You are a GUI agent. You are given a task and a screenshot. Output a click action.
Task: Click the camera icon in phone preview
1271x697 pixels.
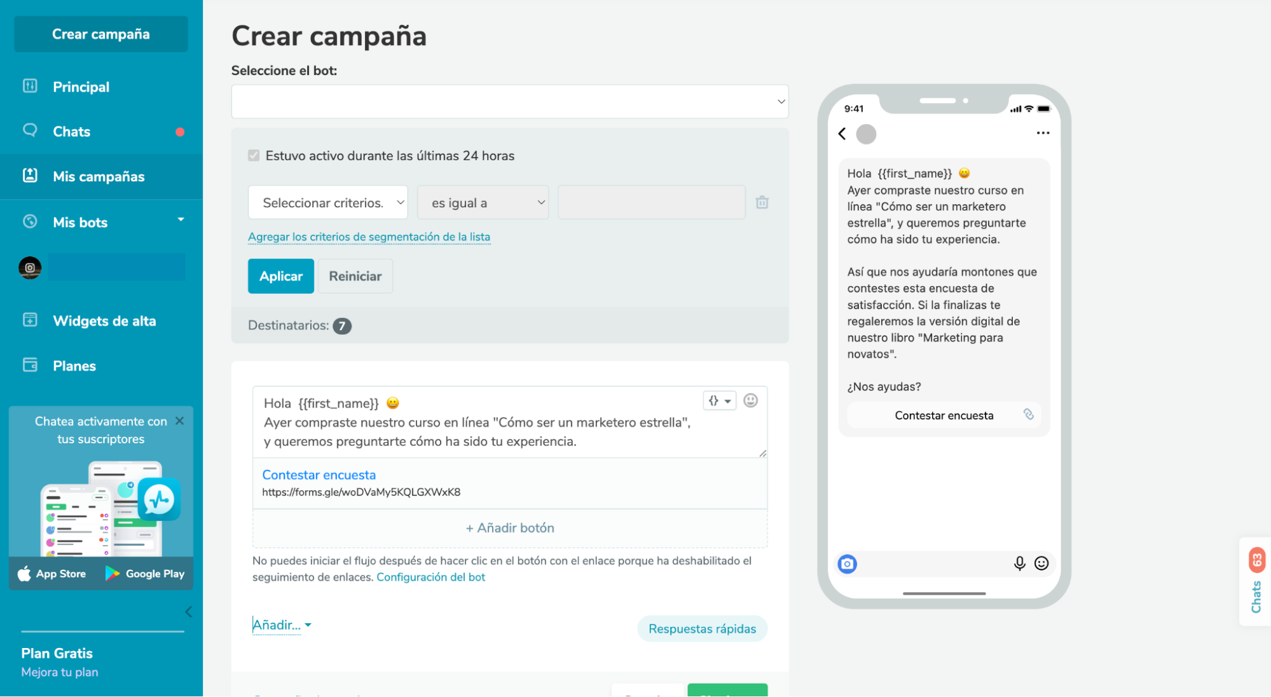click(847, 563)
